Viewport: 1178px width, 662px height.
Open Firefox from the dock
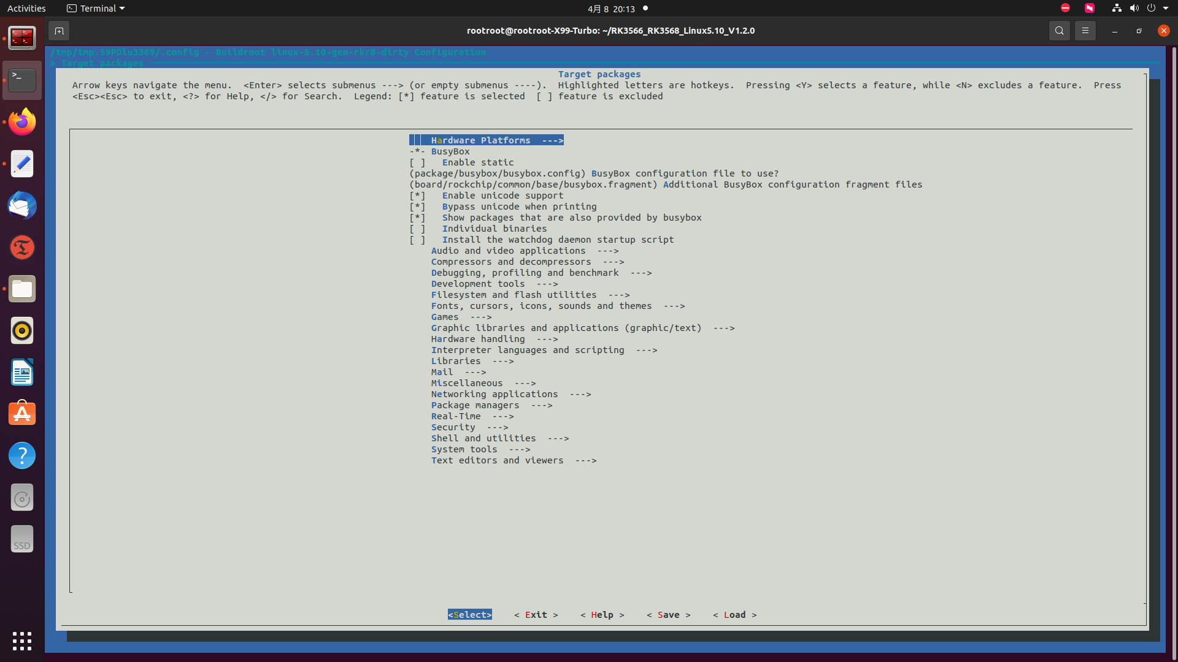pyautogui.click(x=22, y=122)
